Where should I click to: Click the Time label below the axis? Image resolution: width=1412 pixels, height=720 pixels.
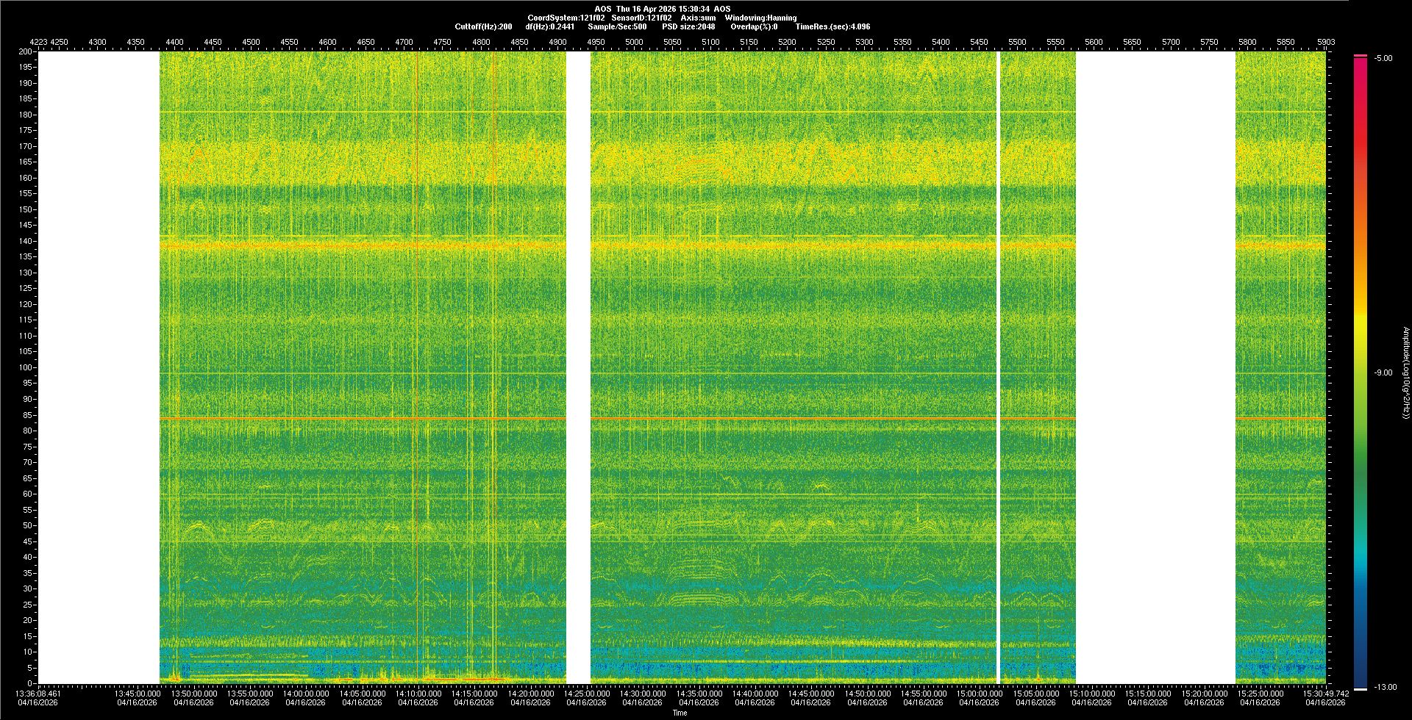680,713
